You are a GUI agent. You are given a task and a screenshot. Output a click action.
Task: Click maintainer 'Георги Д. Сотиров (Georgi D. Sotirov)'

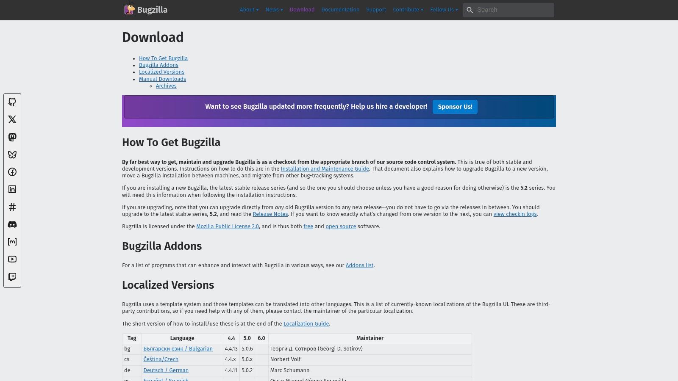[x=317, y=349]
